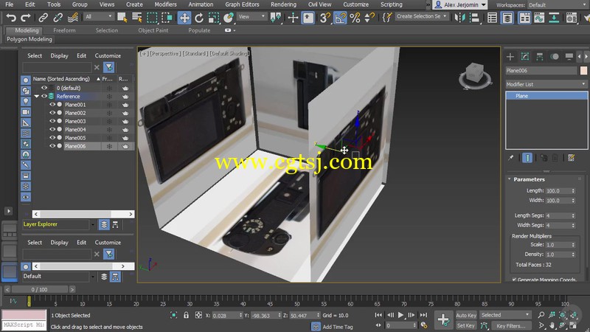
Task: Click the Pin Stack icon
Action: (x=510, y=158)
